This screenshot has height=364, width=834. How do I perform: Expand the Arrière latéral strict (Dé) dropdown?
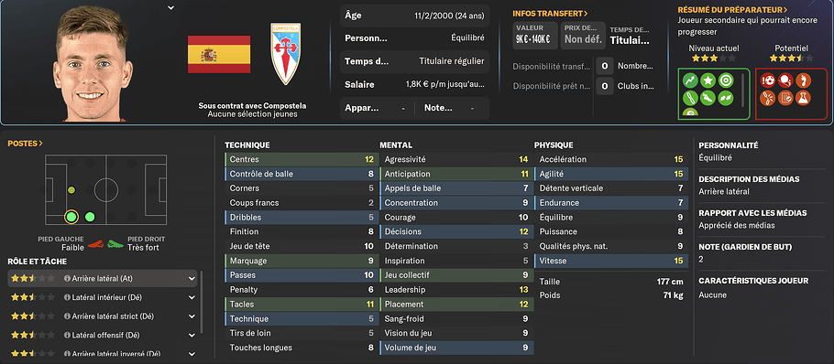coord(192,316)
